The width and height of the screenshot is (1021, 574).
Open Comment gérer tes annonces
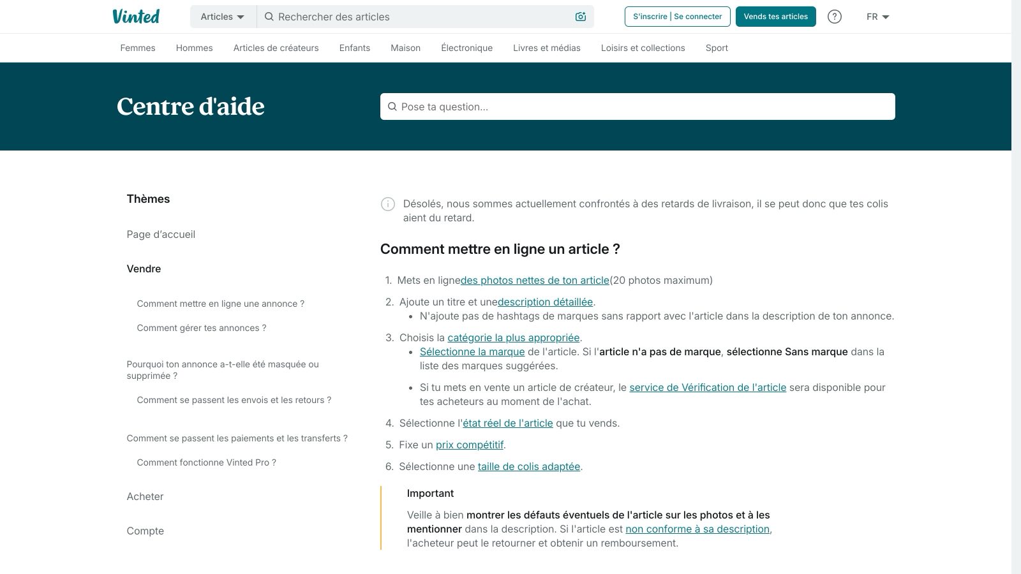click(202, 328)
